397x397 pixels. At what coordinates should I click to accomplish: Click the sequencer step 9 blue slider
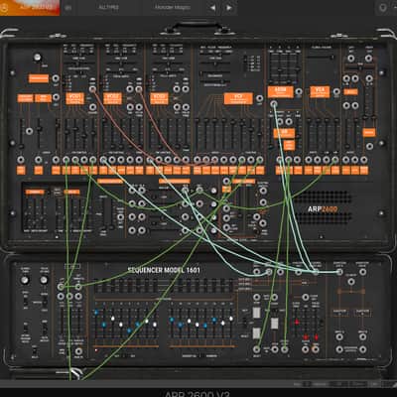172,320
